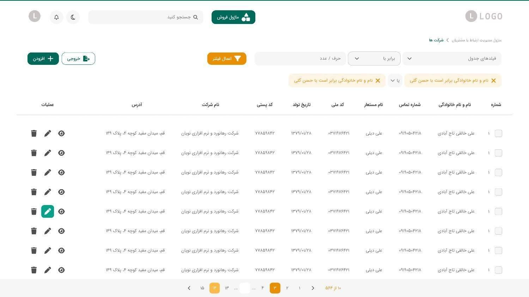529x297 pixels.
Task: Edit the last visible row with pencil icon
Action: click(48, 270)
